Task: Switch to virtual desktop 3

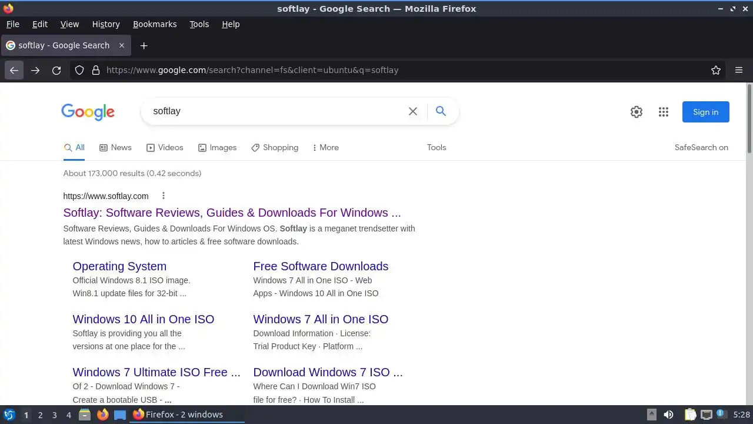Action: (54, 415)
